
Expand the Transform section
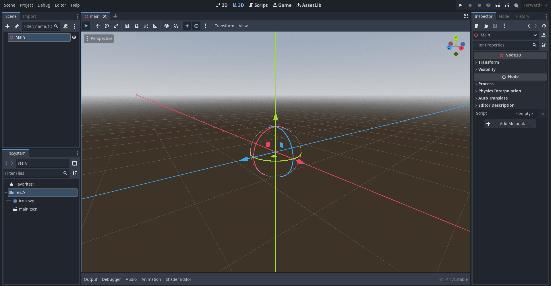coord(510,62)
